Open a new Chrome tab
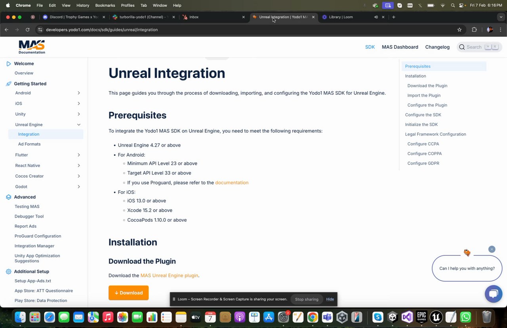 pyautogui.click(x=394, y=17)
